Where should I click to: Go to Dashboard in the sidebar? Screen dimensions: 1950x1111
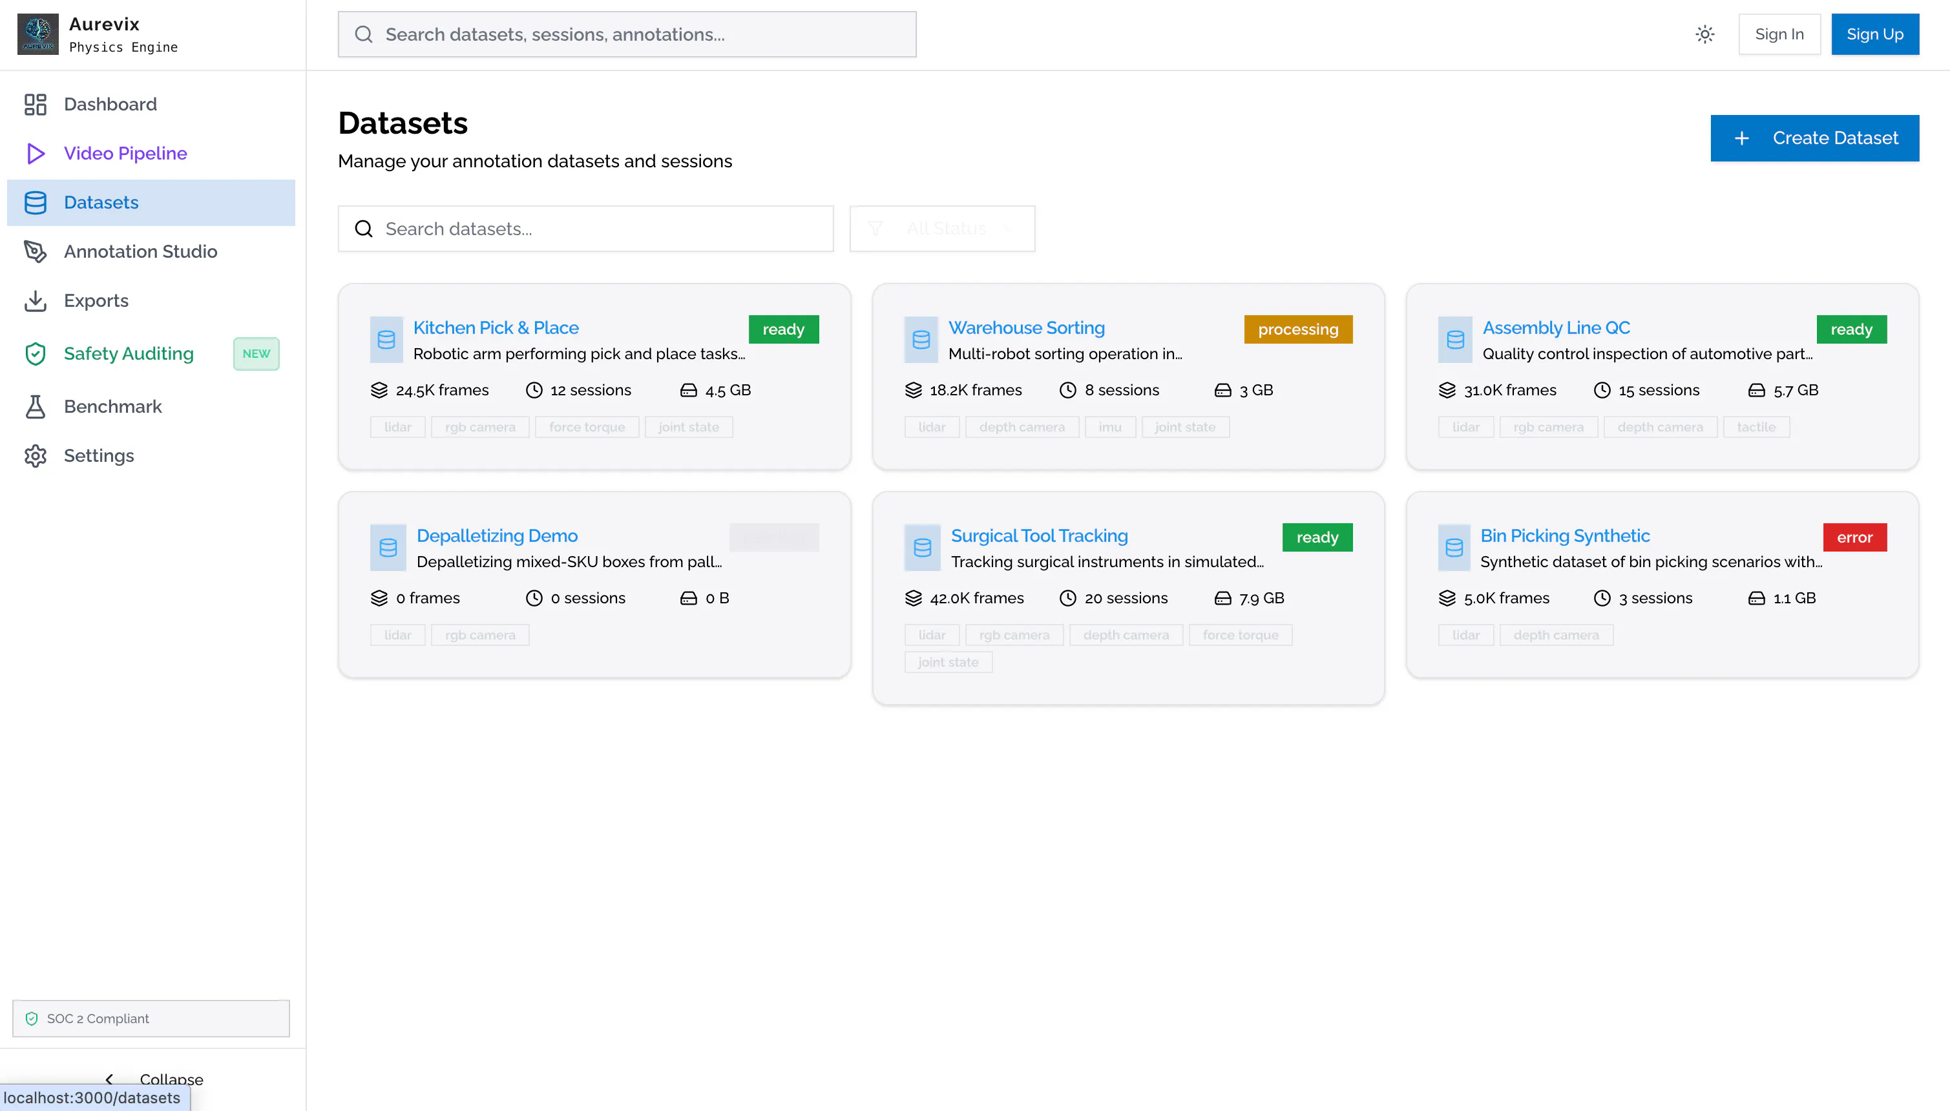[x=151, y=105]
